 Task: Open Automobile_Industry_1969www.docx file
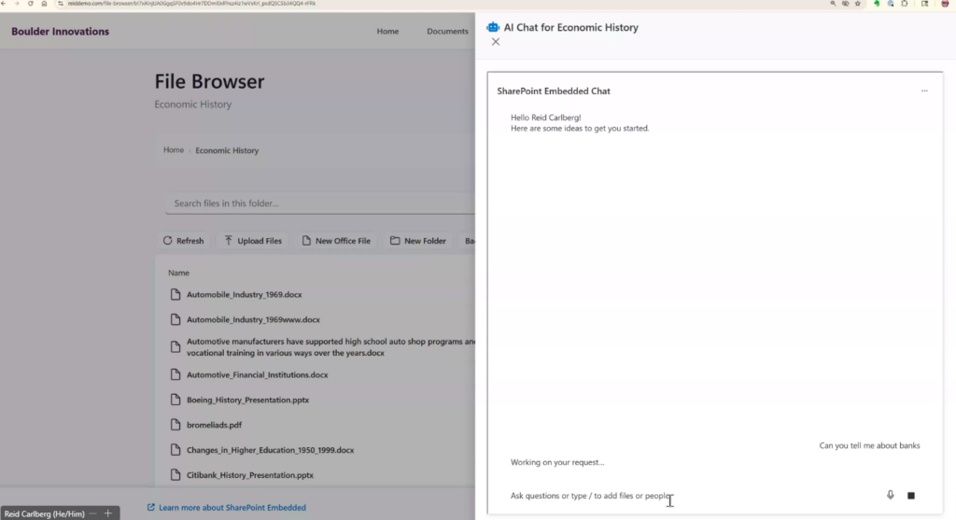point(253,319)
